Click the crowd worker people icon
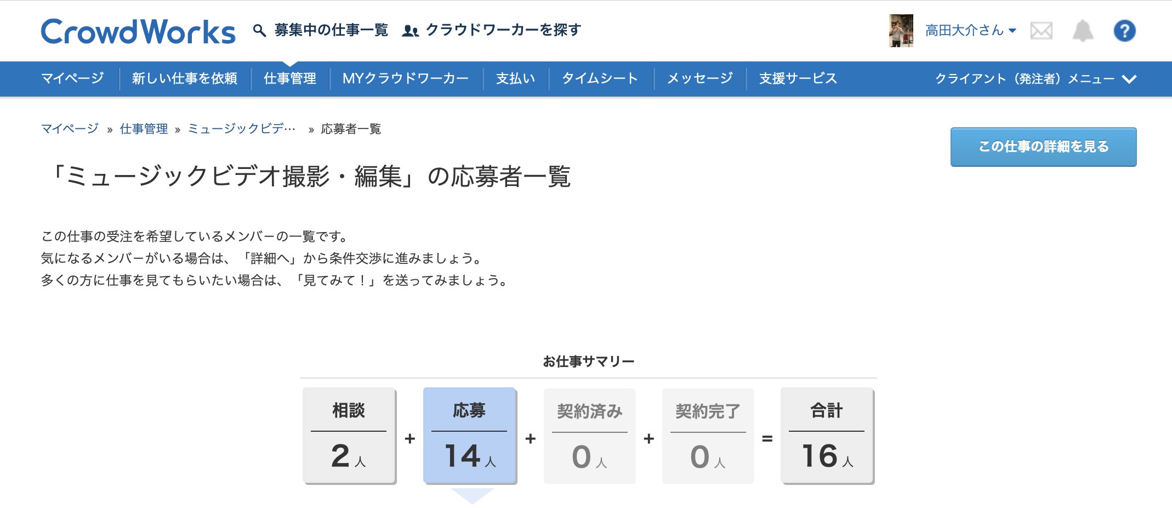This screenshot has height=508, width=1172. (x=410, y=31)
